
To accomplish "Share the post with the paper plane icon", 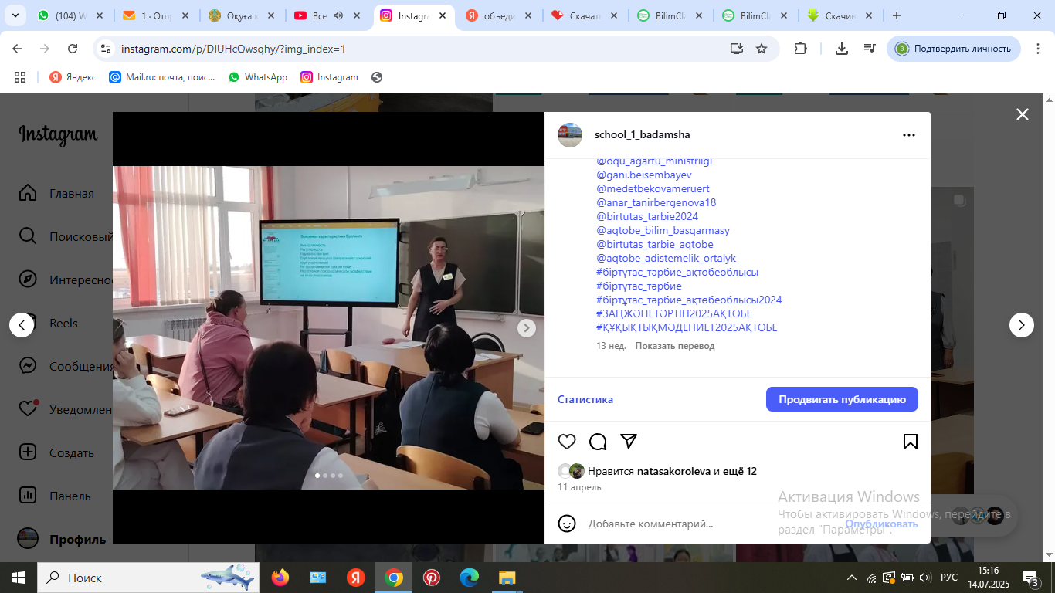I will coord(629,442).
